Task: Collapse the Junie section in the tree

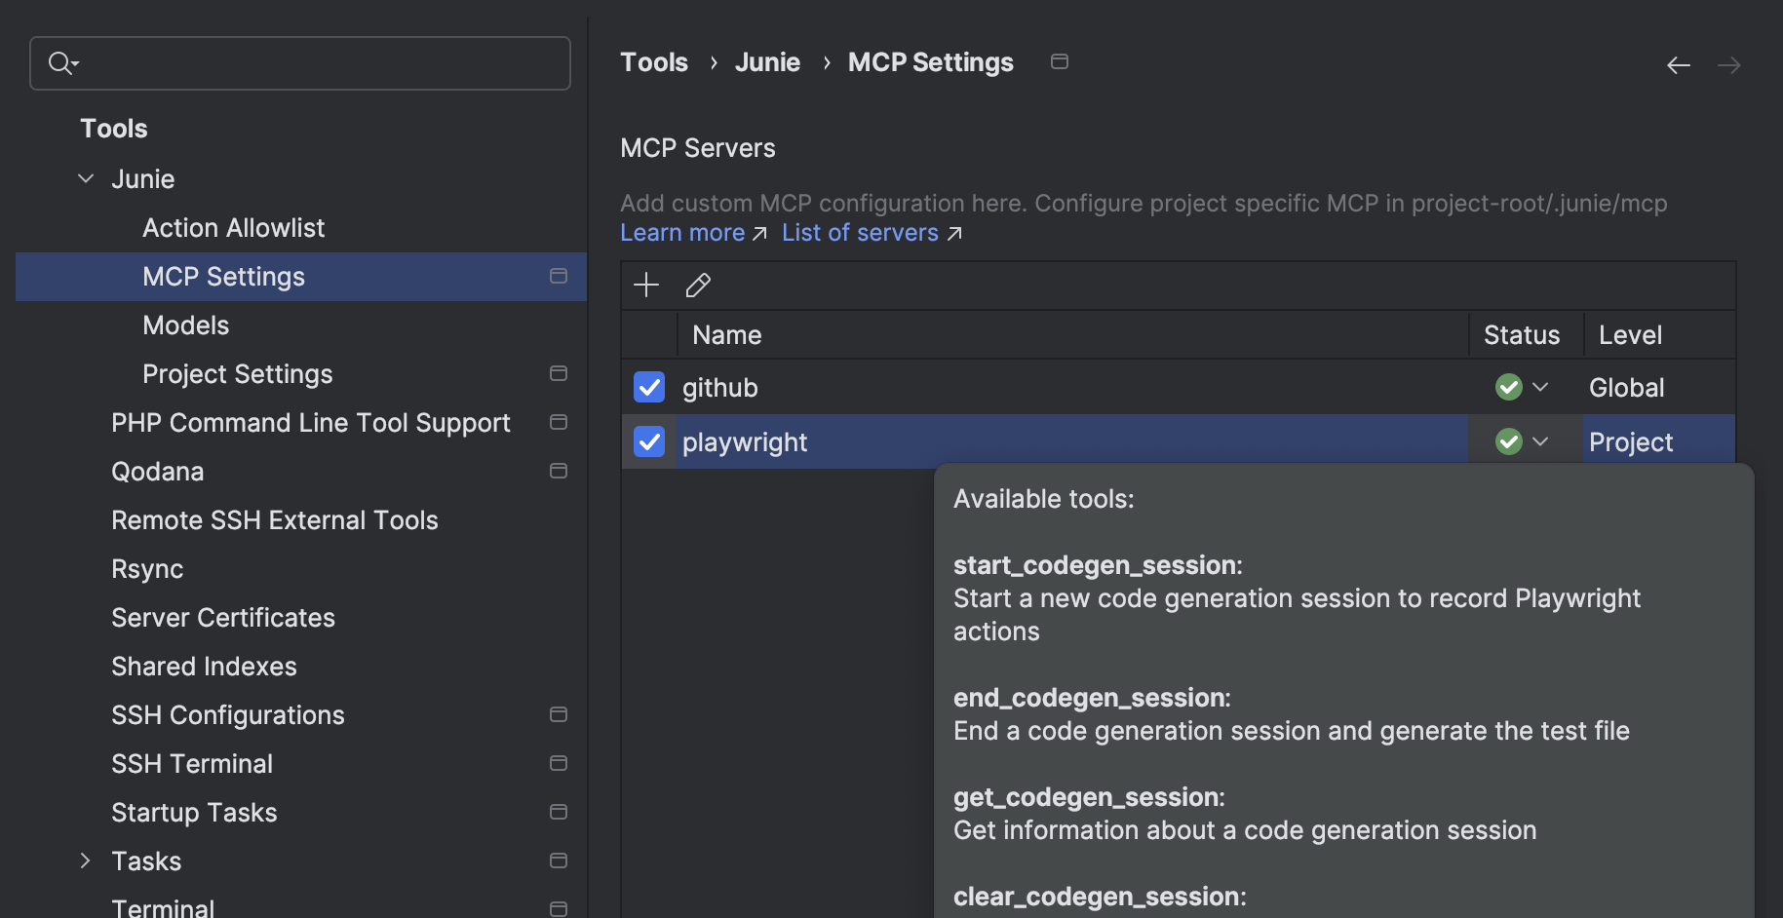Action: pyautogui.click(x=85, y=178)
